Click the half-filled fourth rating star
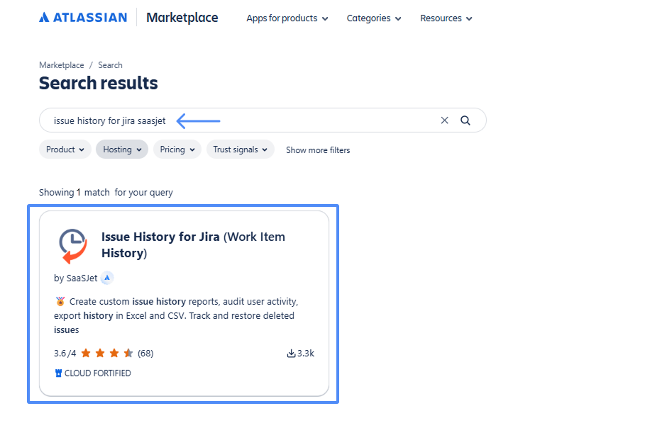The width and height of the screenshot is (667, 423). coord(128,352)
